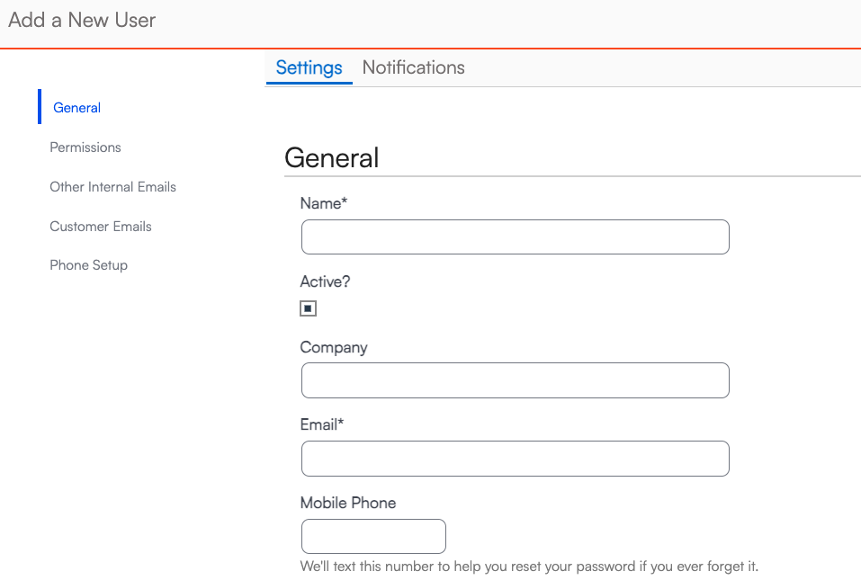Go to the Permissions section

click(85, 147)
